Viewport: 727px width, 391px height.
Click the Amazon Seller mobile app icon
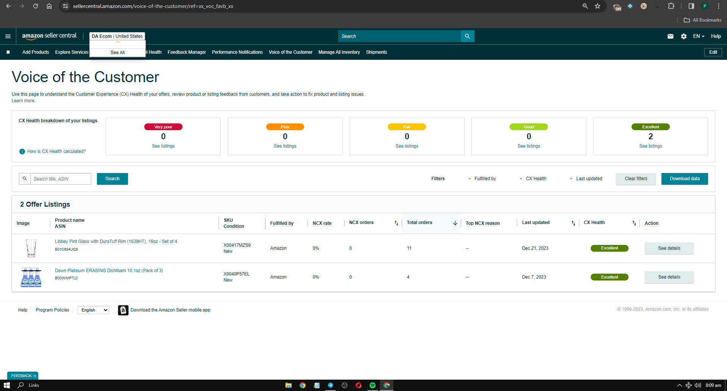click(123, 310)
